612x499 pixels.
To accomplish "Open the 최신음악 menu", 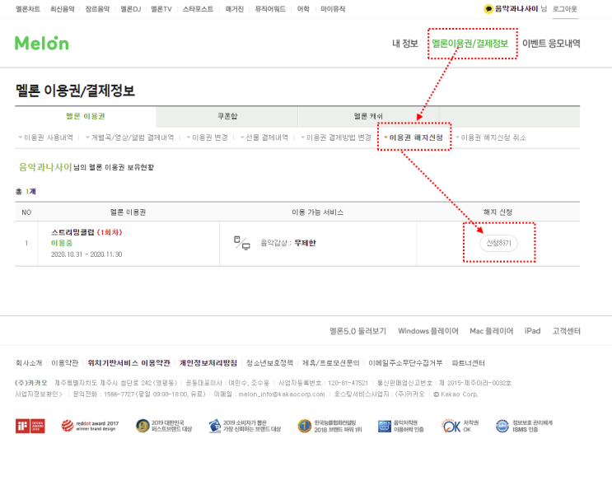I will coord(63,9).
